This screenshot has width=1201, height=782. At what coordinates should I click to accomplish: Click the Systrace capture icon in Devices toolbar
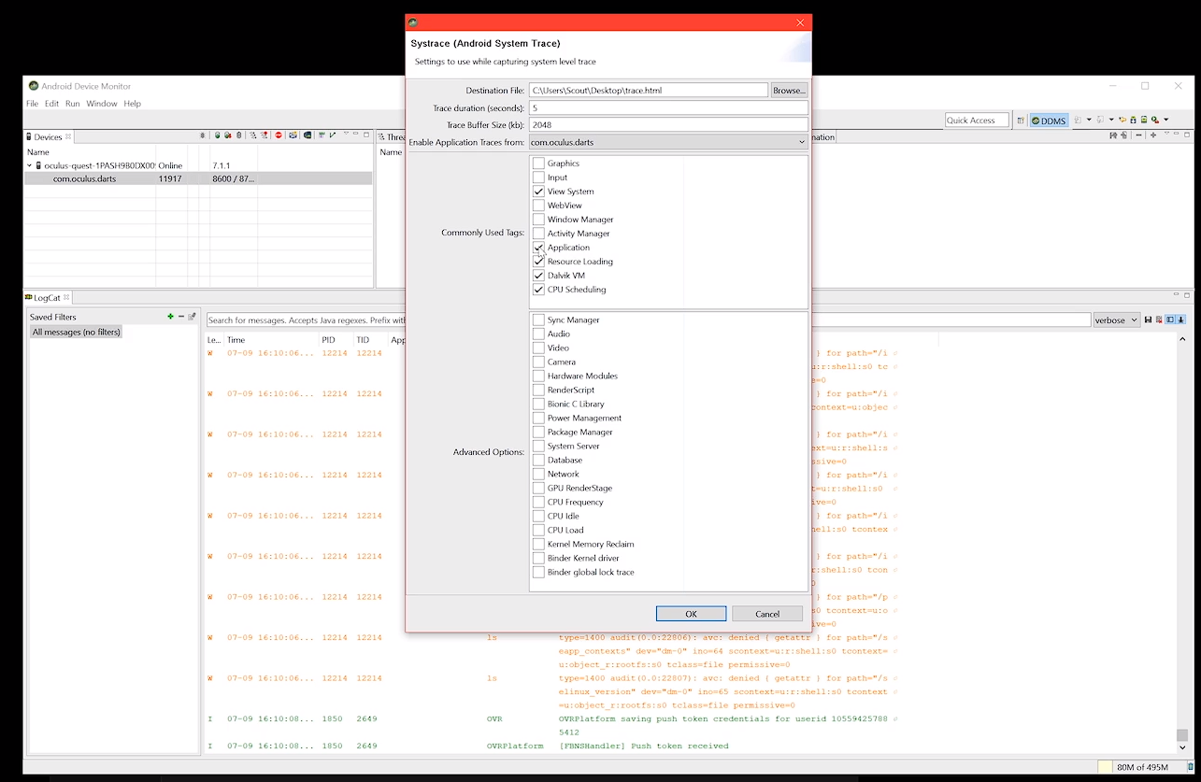(322, 135)
